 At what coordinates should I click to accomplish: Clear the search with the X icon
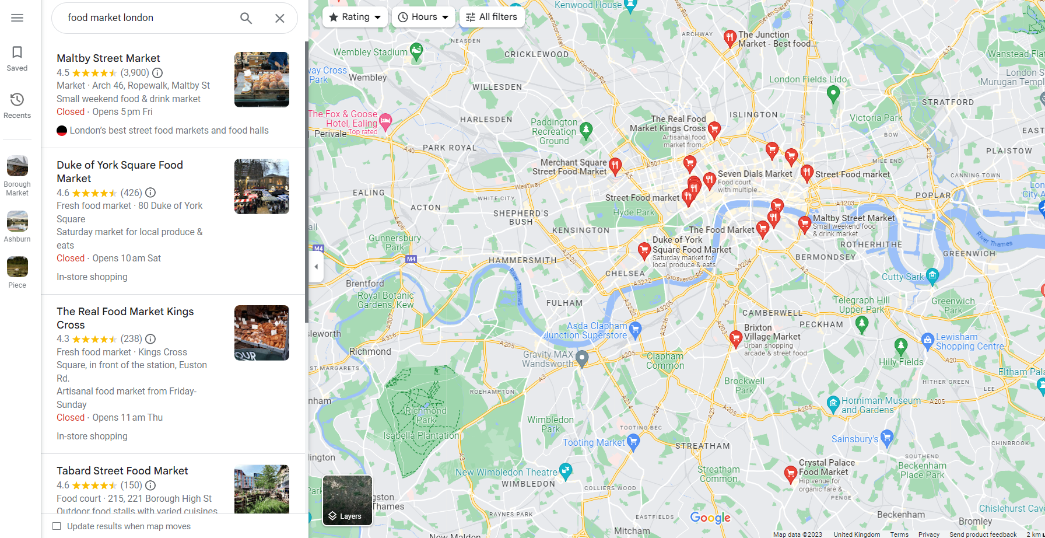tap(280, 18)
